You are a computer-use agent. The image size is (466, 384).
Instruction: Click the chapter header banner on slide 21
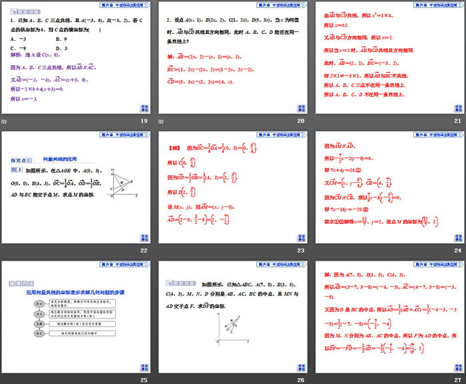438,5
